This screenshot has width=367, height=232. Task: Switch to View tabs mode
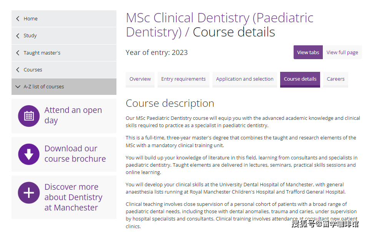tap(308, 52)
